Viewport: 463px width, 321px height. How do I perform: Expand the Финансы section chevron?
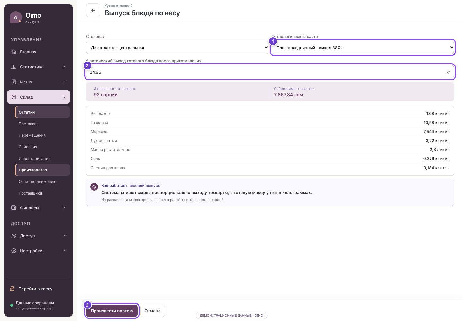pyautogui.click(x=64, y=208)
